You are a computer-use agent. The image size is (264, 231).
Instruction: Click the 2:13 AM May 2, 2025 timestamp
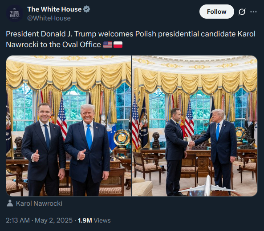point(39,220)
